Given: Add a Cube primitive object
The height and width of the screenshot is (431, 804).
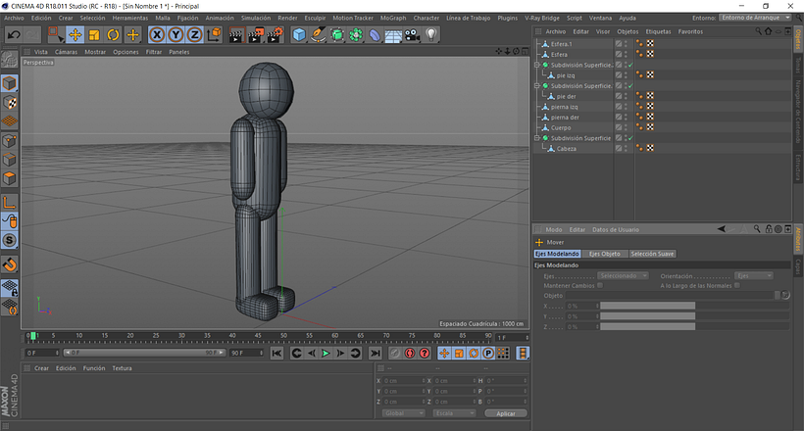Looking at the screenshot, I should click(x=299, y=35).
